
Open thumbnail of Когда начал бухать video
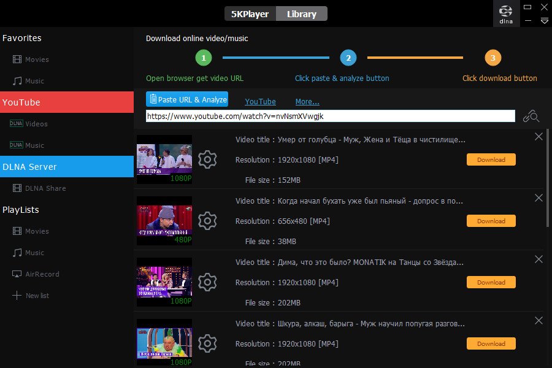point(164,221)
